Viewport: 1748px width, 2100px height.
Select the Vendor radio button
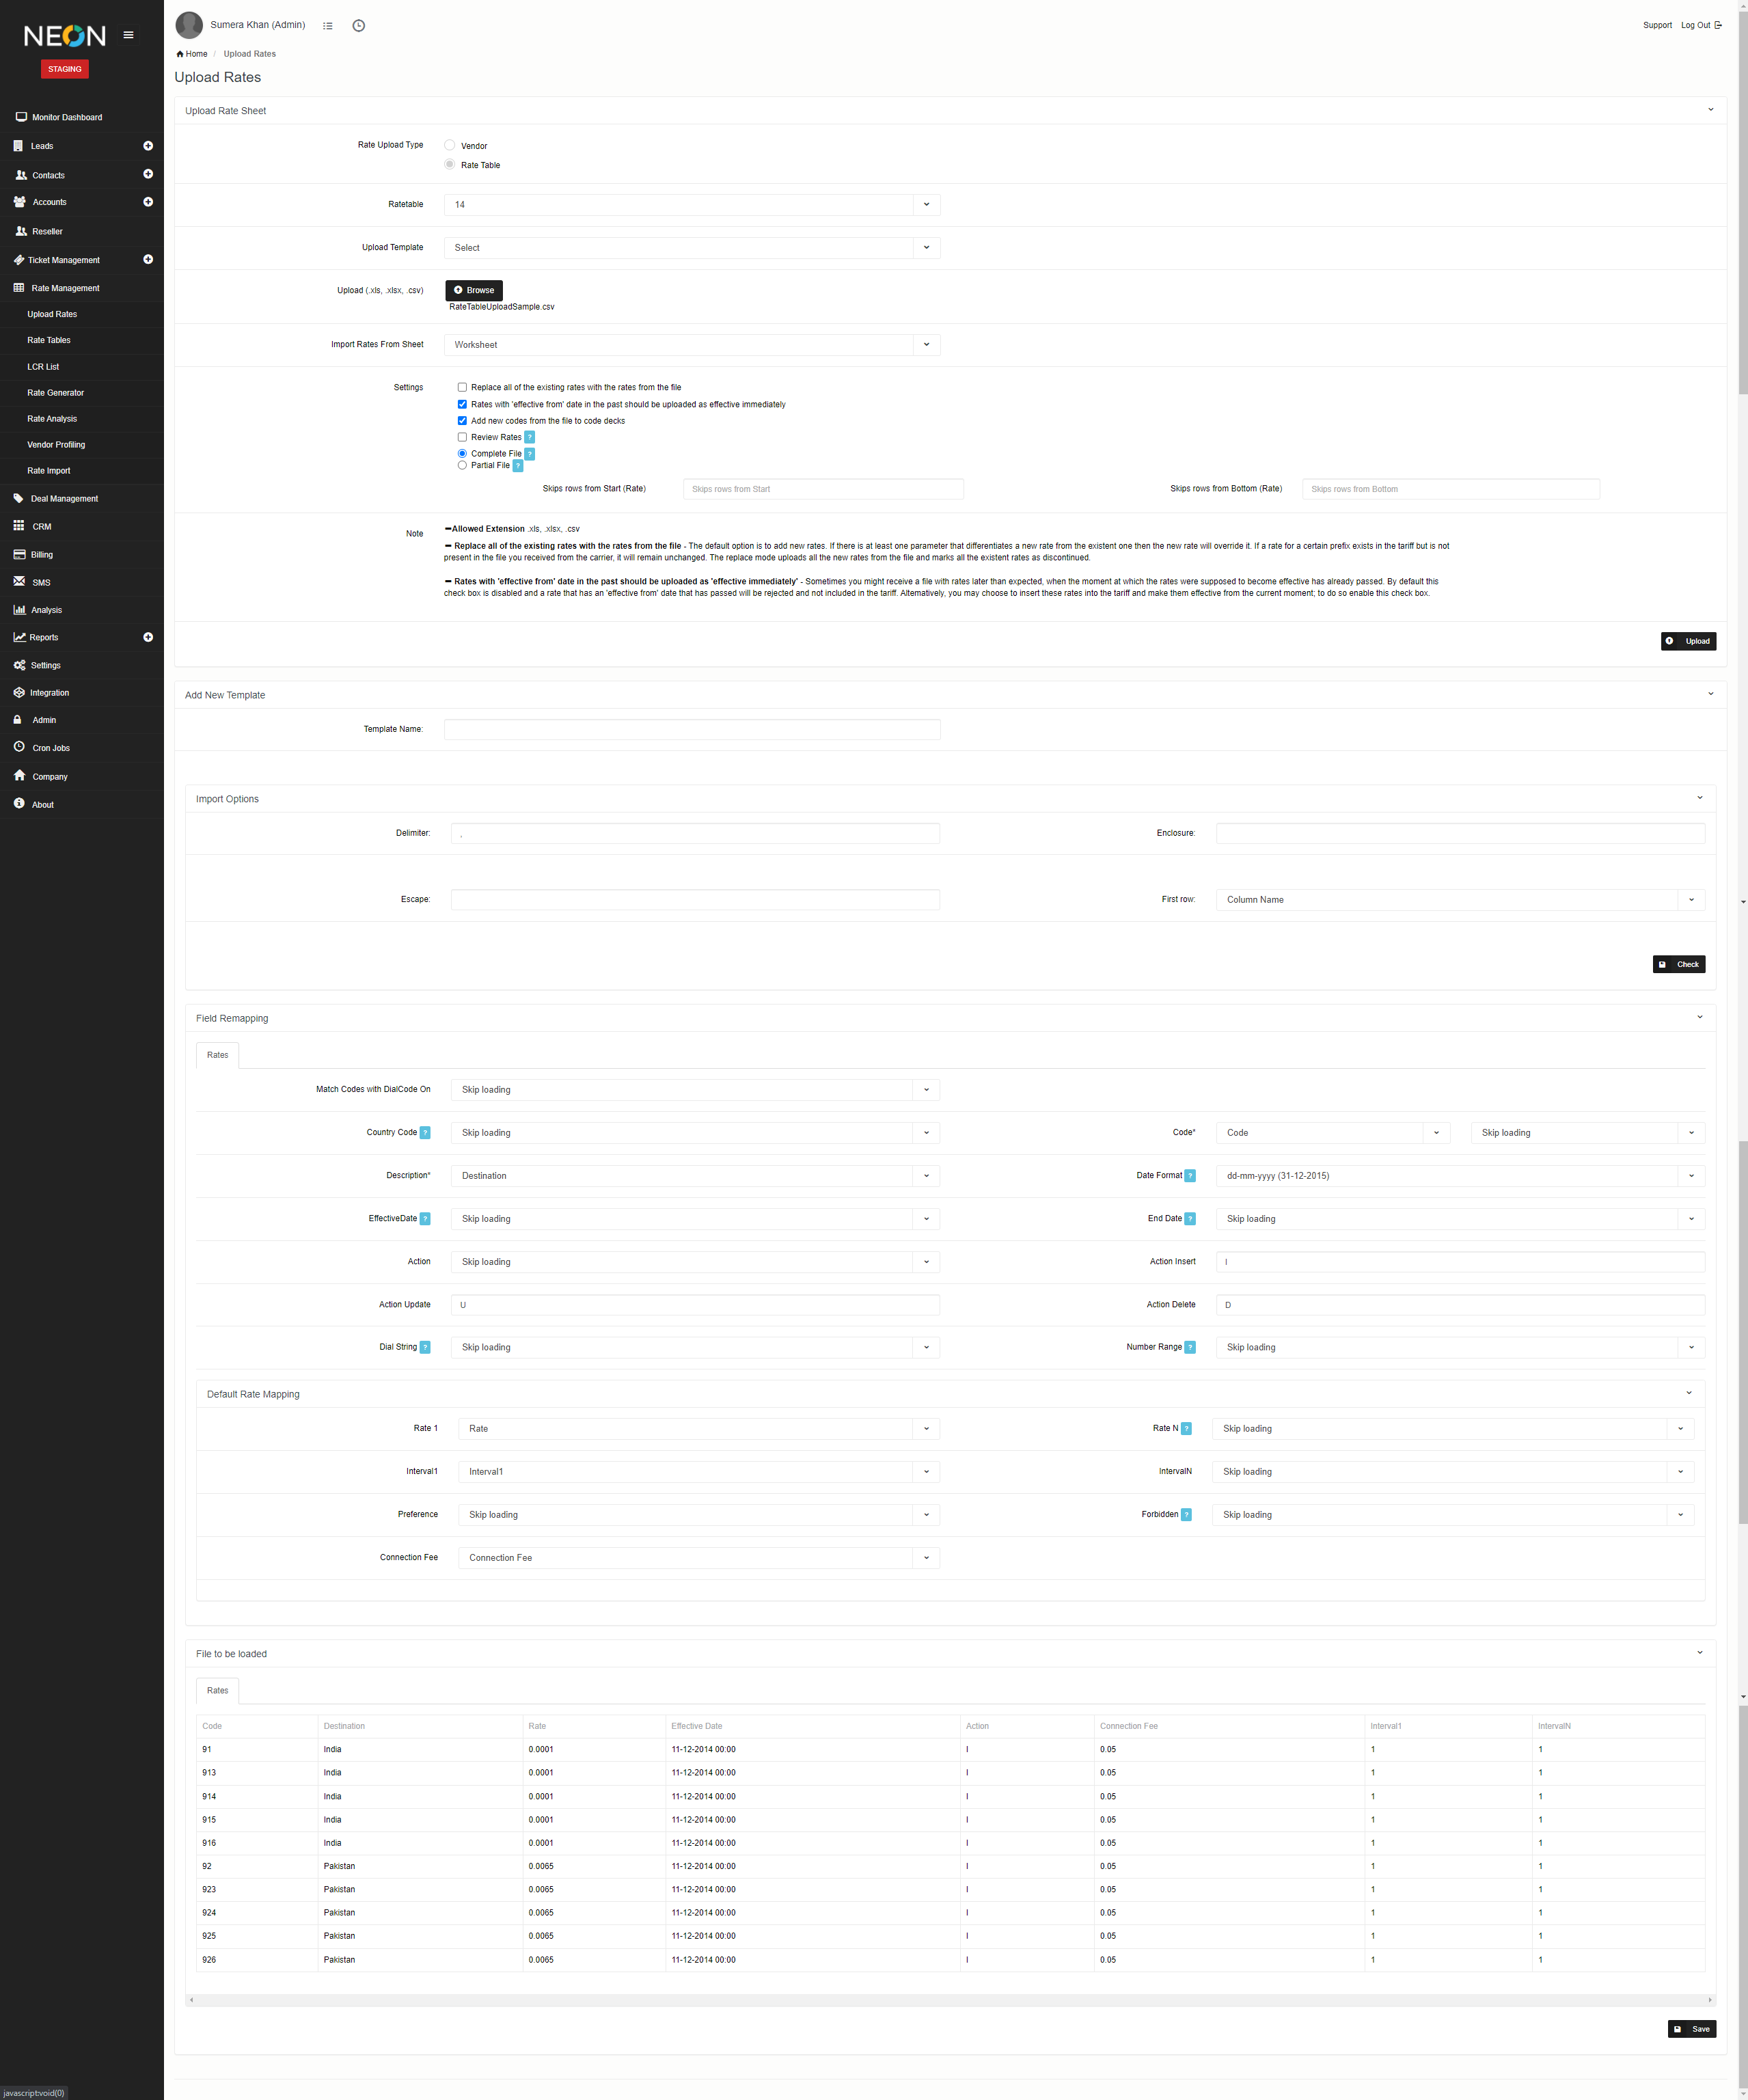point(450,145)
